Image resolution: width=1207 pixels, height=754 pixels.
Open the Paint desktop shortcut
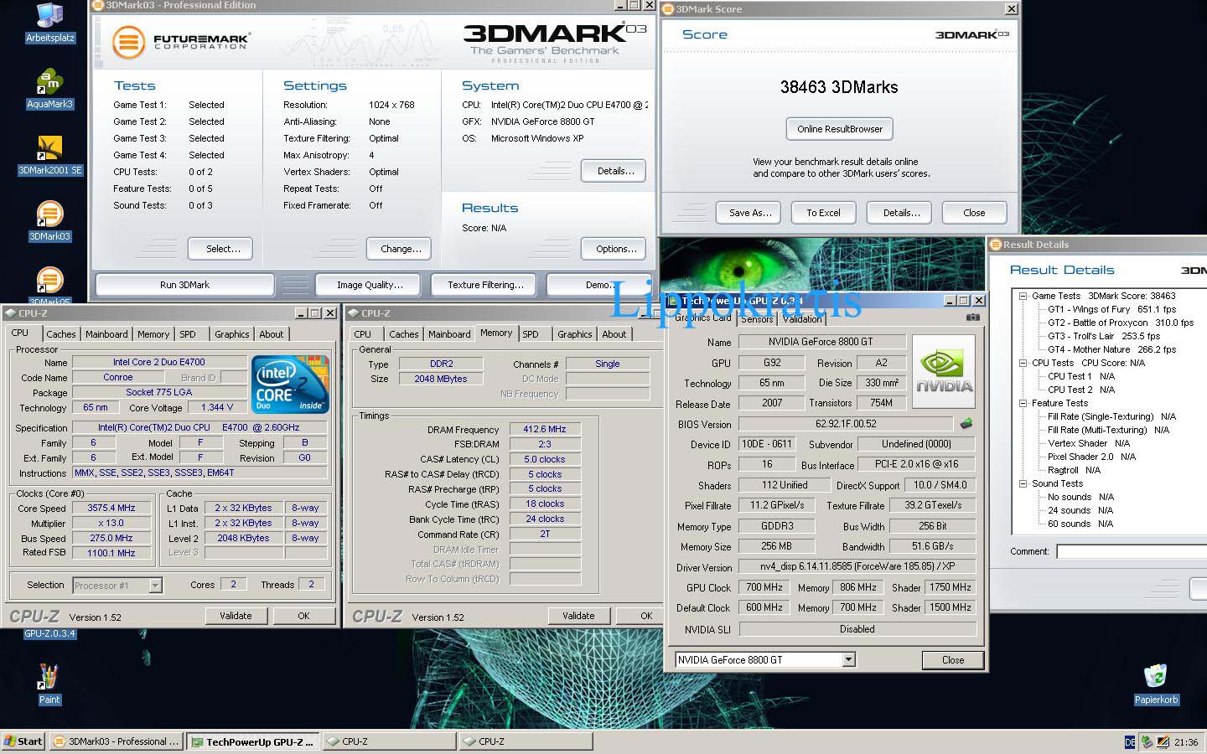(49, 684)
